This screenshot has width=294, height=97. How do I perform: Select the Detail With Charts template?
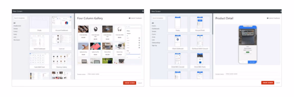point(200,61)
